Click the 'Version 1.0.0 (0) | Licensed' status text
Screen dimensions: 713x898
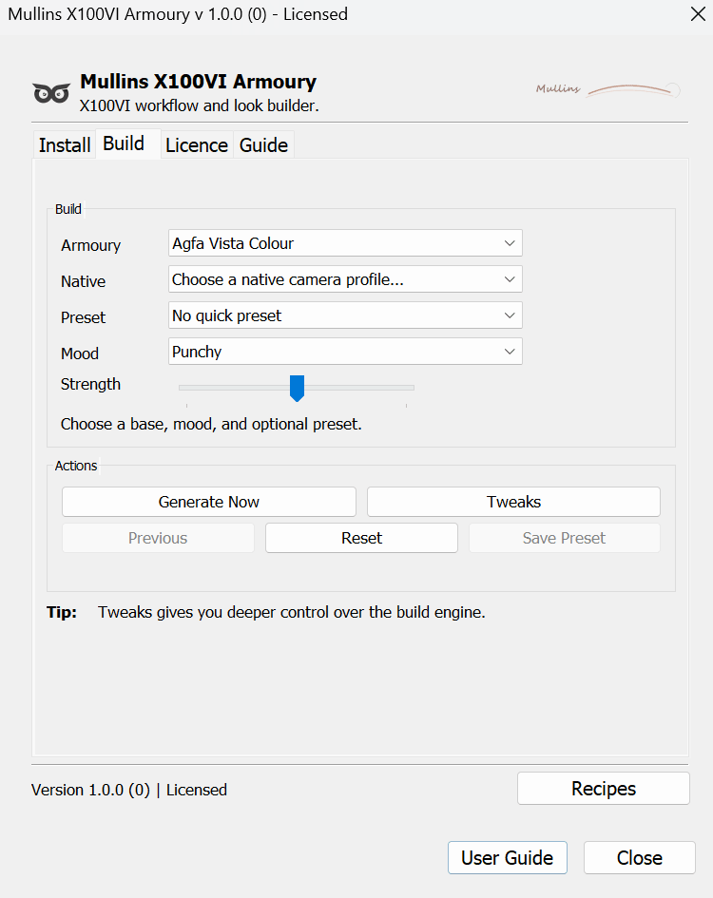coord(129,790)
